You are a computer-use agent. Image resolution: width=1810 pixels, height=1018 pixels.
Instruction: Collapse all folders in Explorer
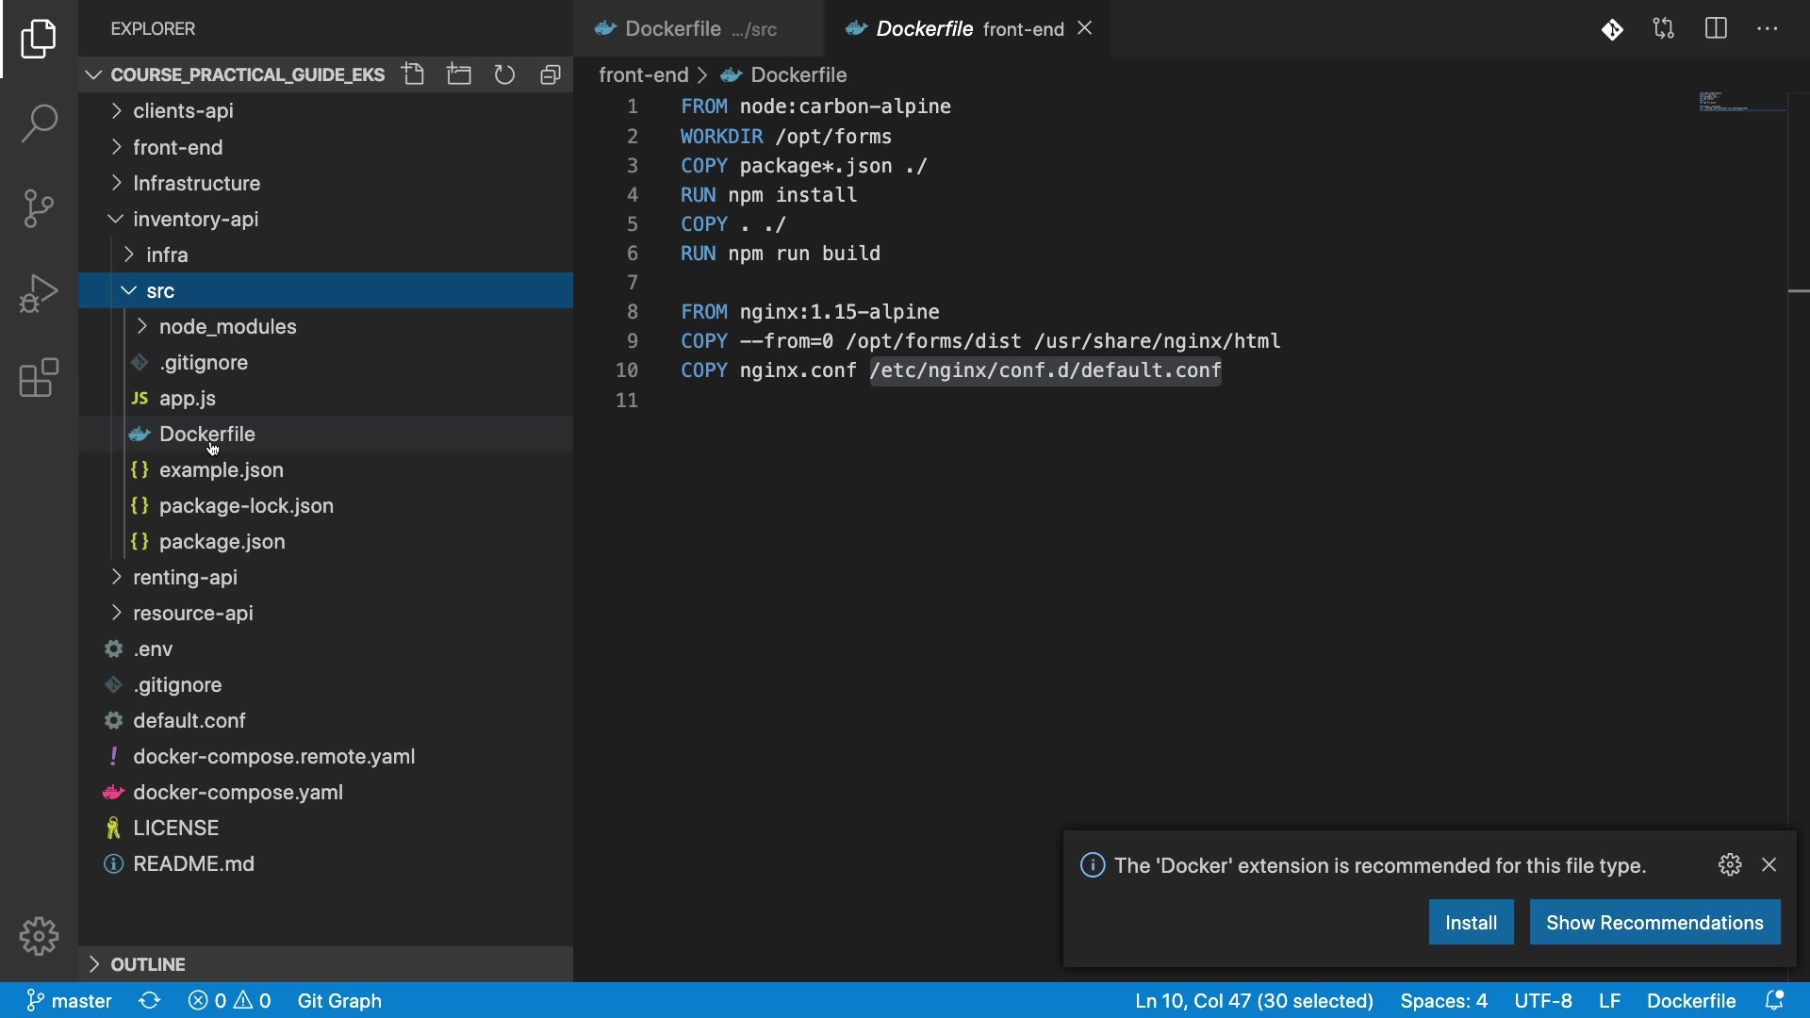[551, 74]
